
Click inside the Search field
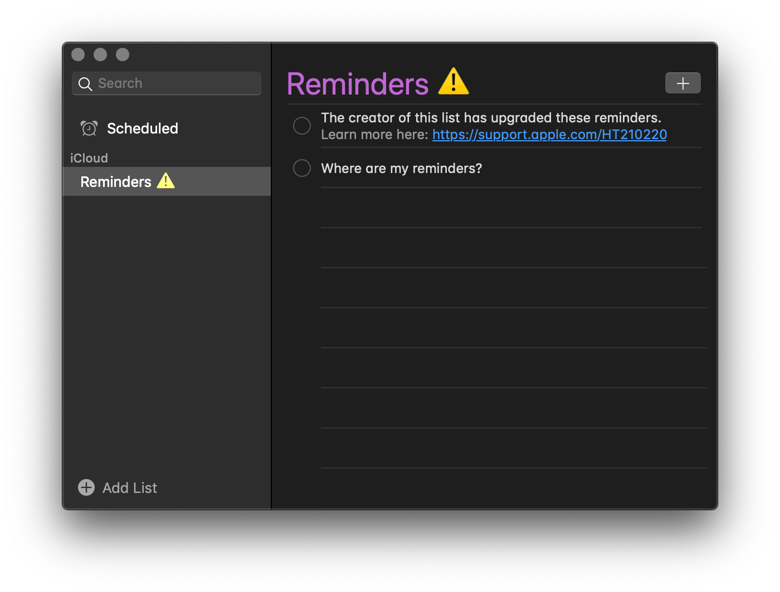coord(167,83)
